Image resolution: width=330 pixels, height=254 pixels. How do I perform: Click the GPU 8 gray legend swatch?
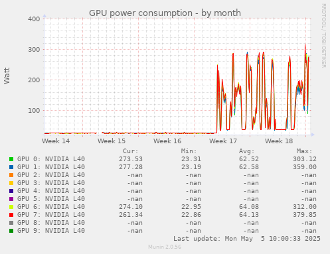[11, 223]
